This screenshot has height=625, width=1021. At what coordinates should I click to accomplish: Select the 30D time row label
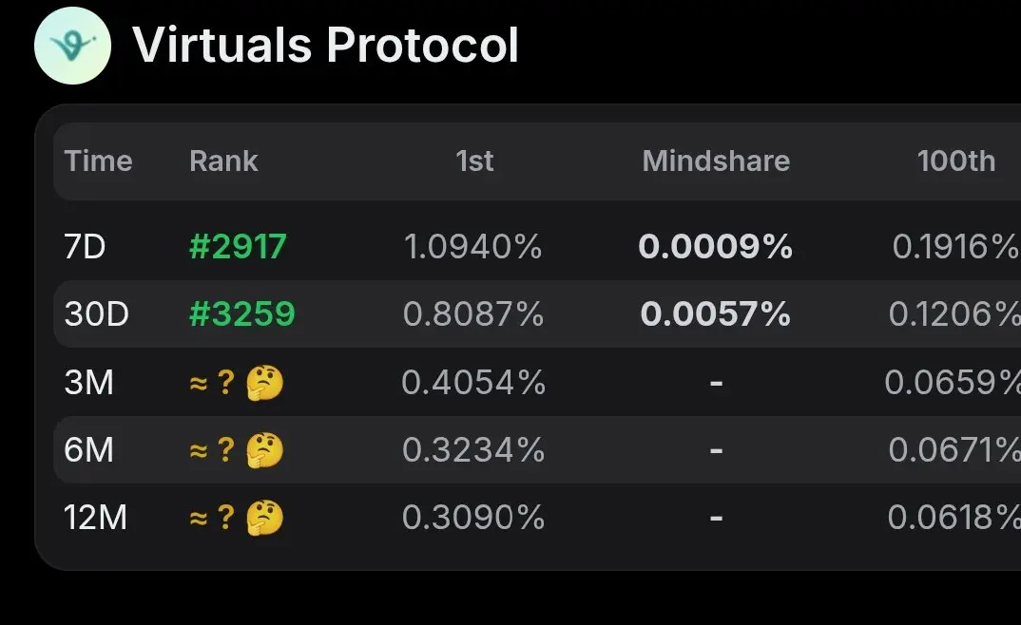coord(96,314)
